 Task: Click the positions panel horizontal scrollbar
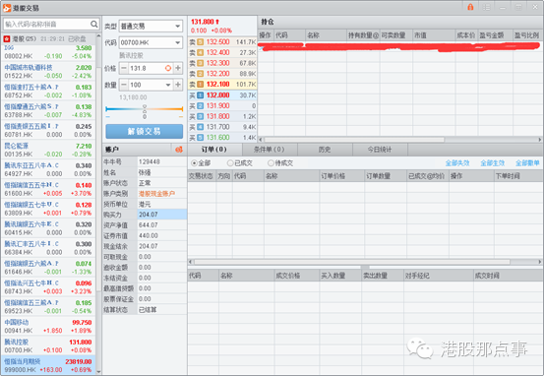(x=353, y=140)
